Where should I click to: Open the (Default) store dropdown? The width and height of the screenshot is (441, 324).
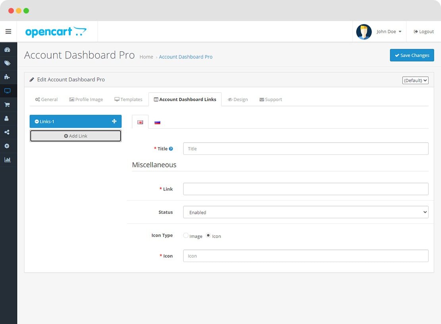pos(415,80)
